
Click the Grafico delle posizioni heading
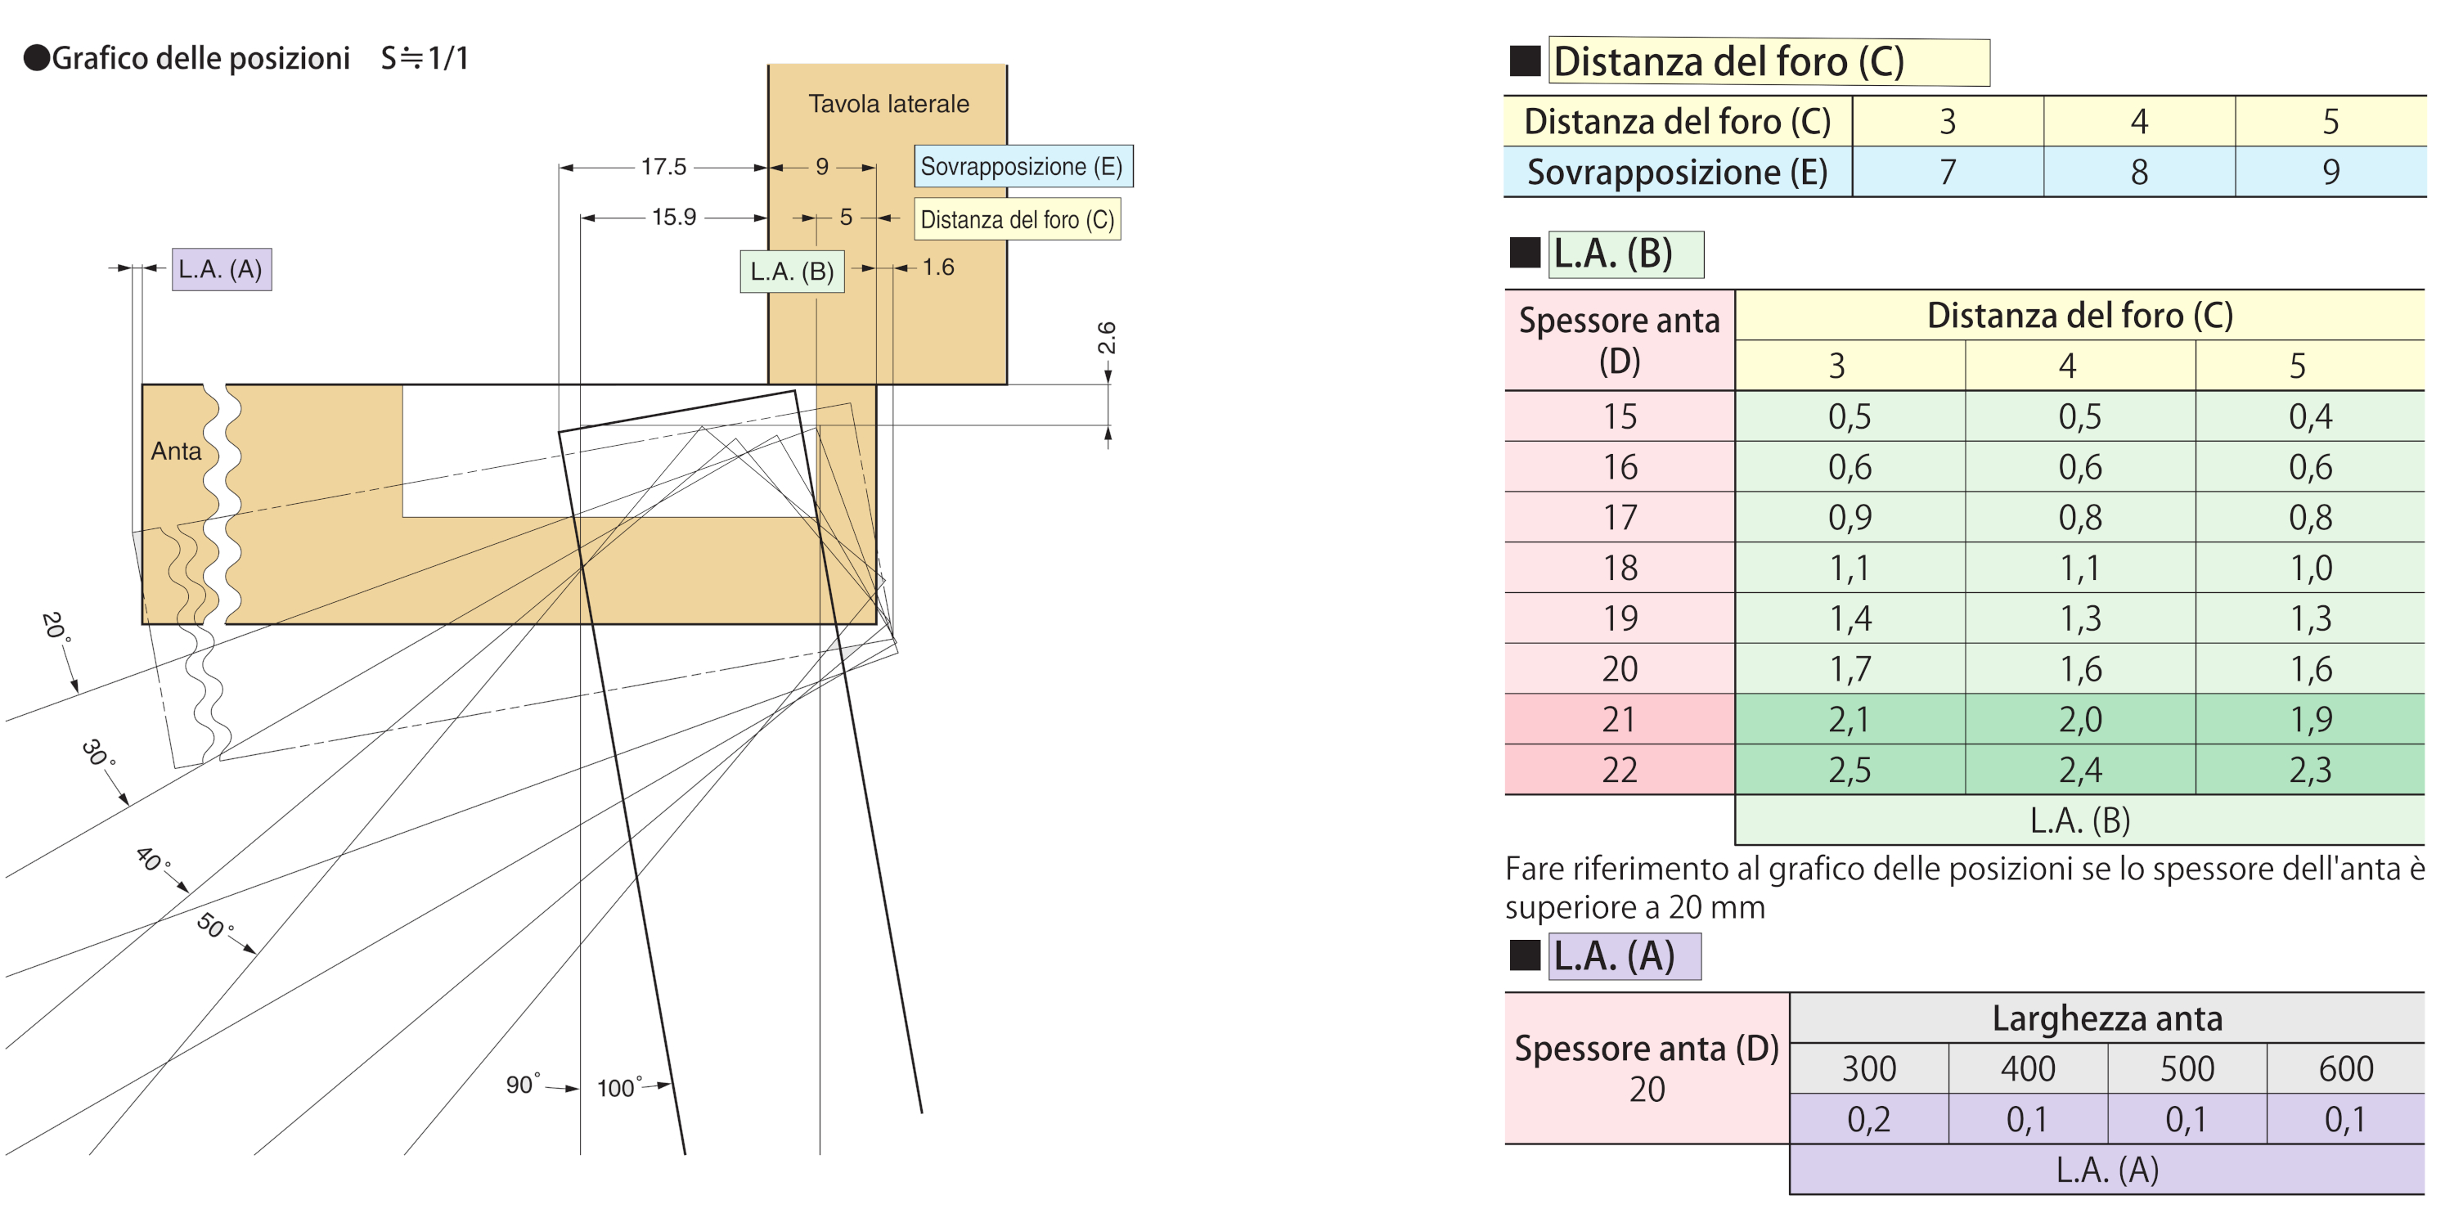point(200,59)
